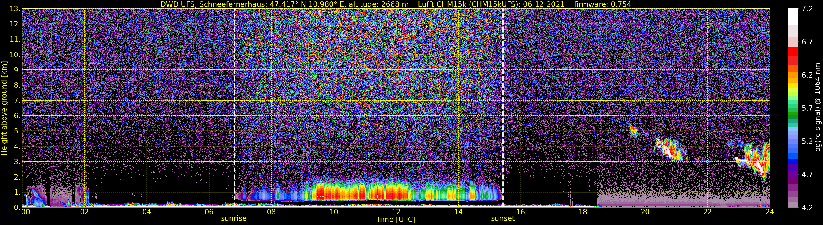Click the cloud echo near 21 UTC

tap(671, 150)
